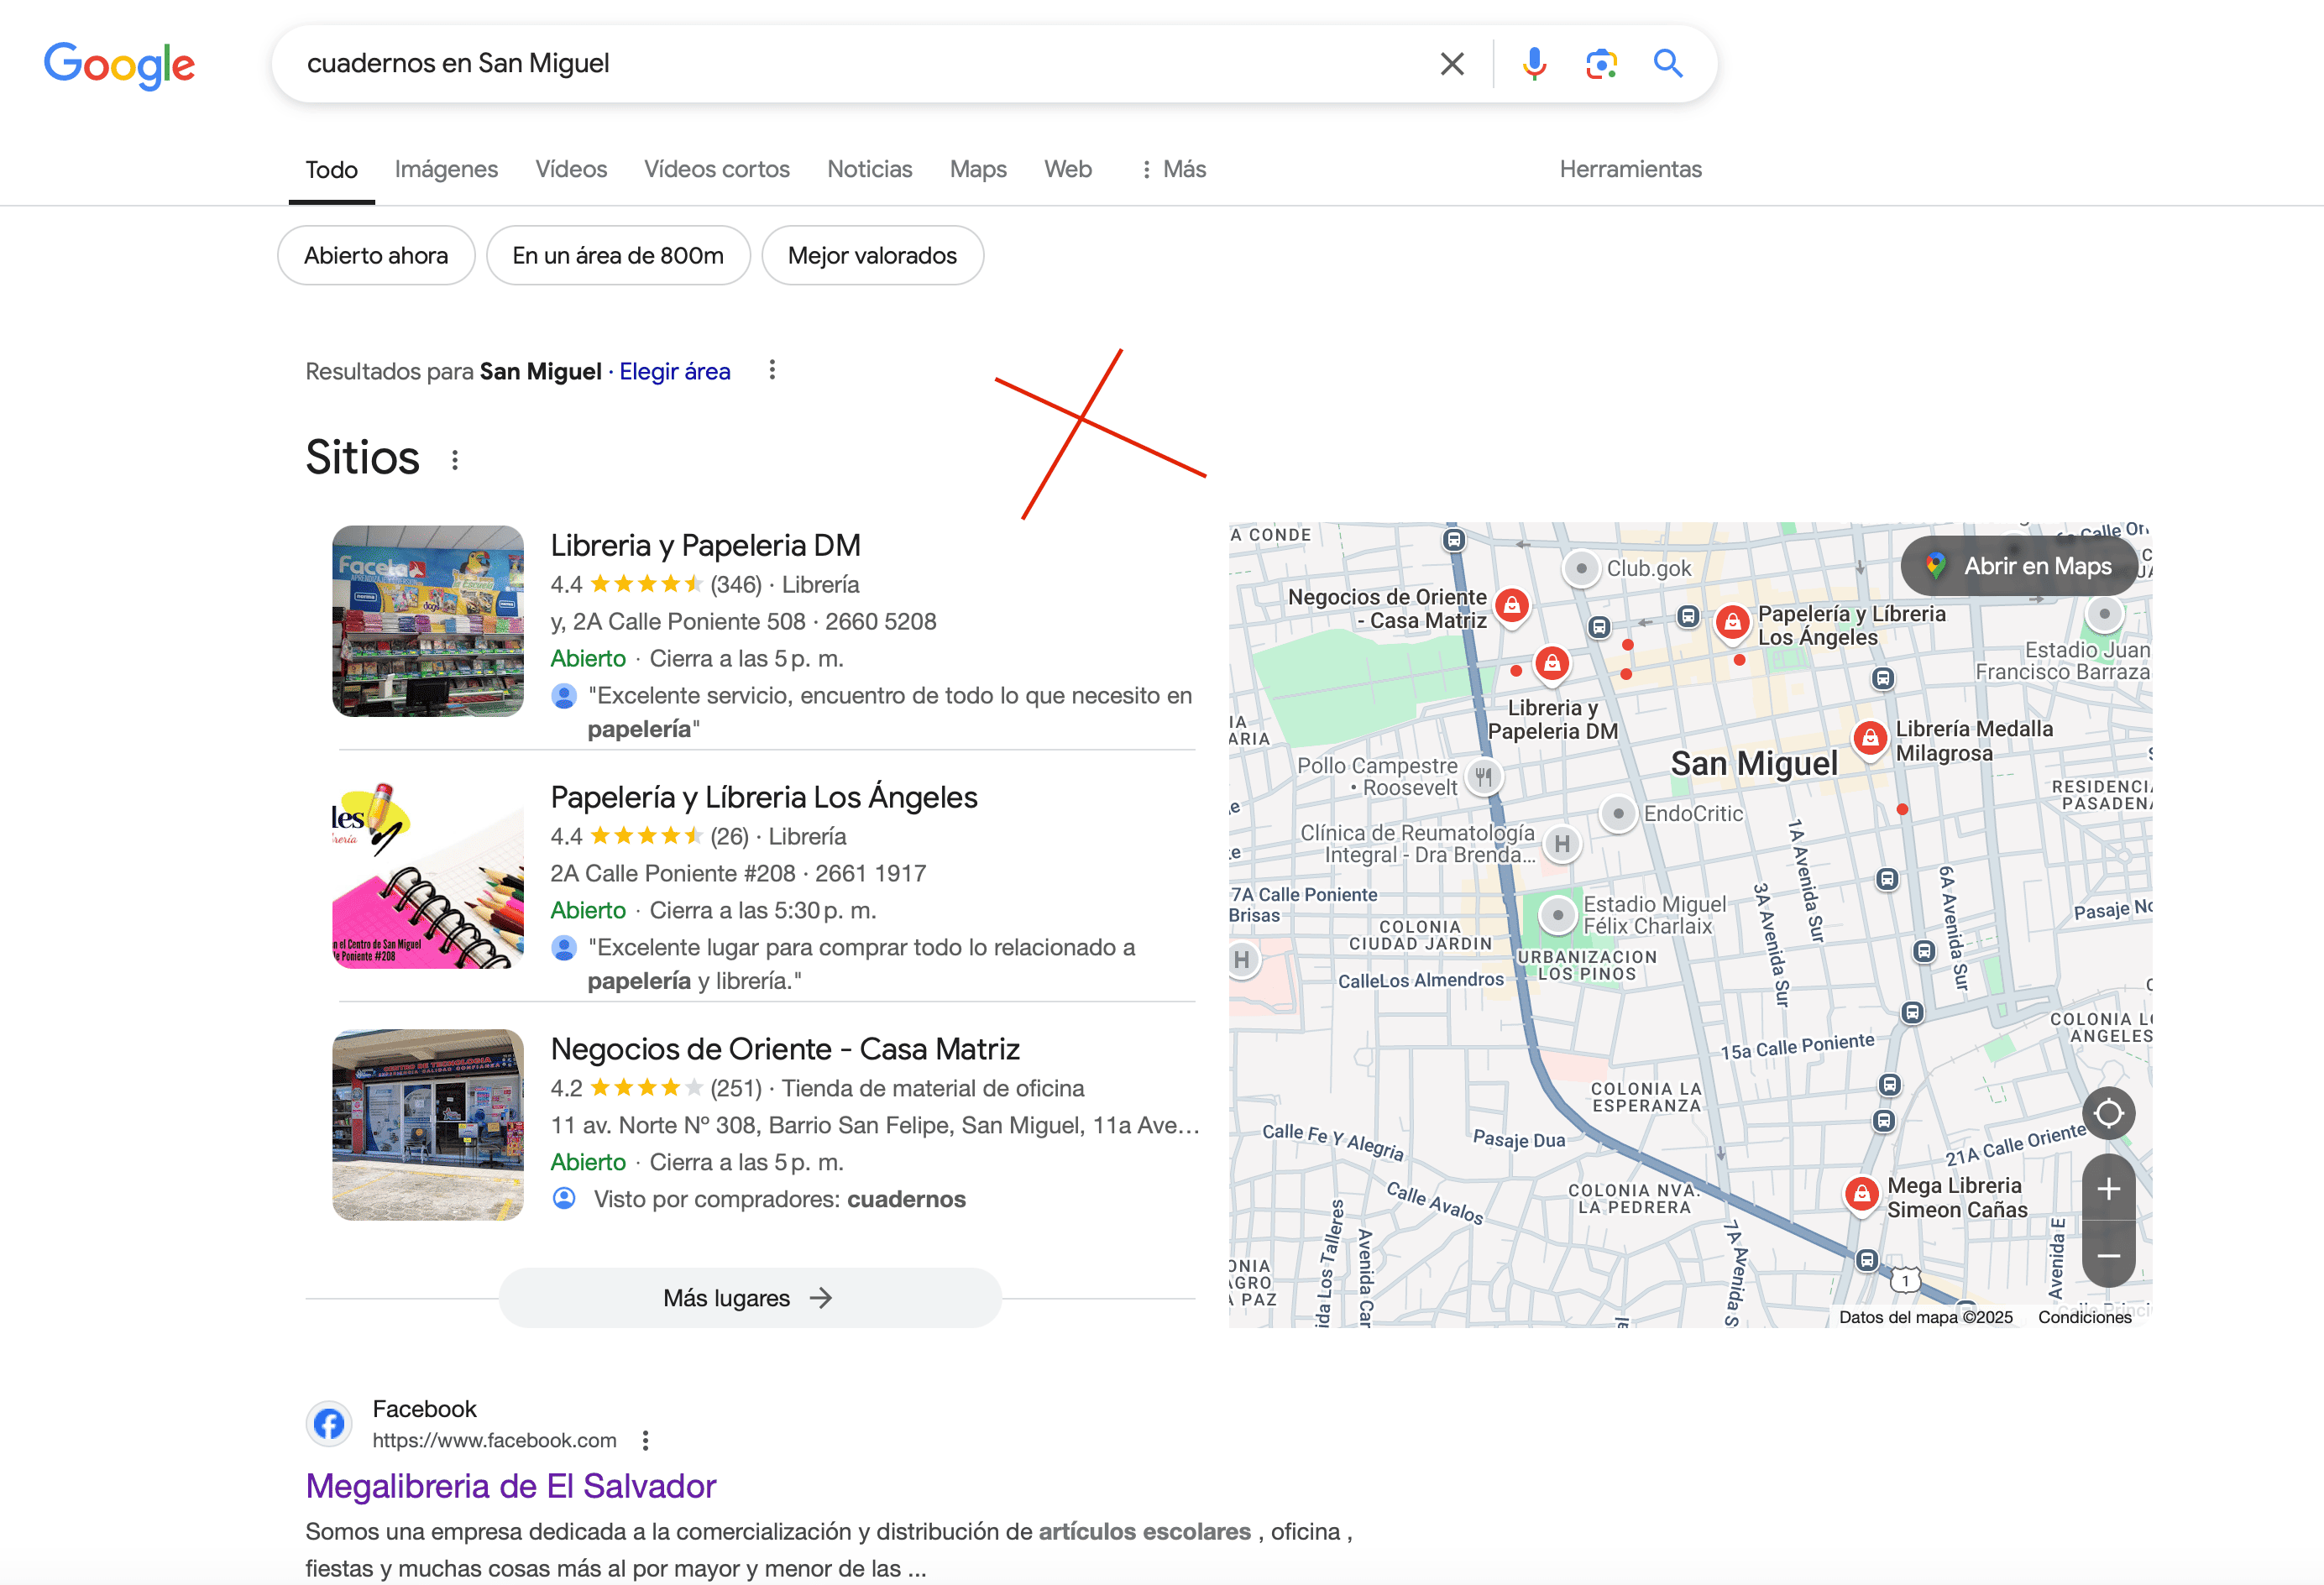Choose a different area with Elegir área
The width and height of the screenshot is (2324, 1585).
[x=675, y=372]
